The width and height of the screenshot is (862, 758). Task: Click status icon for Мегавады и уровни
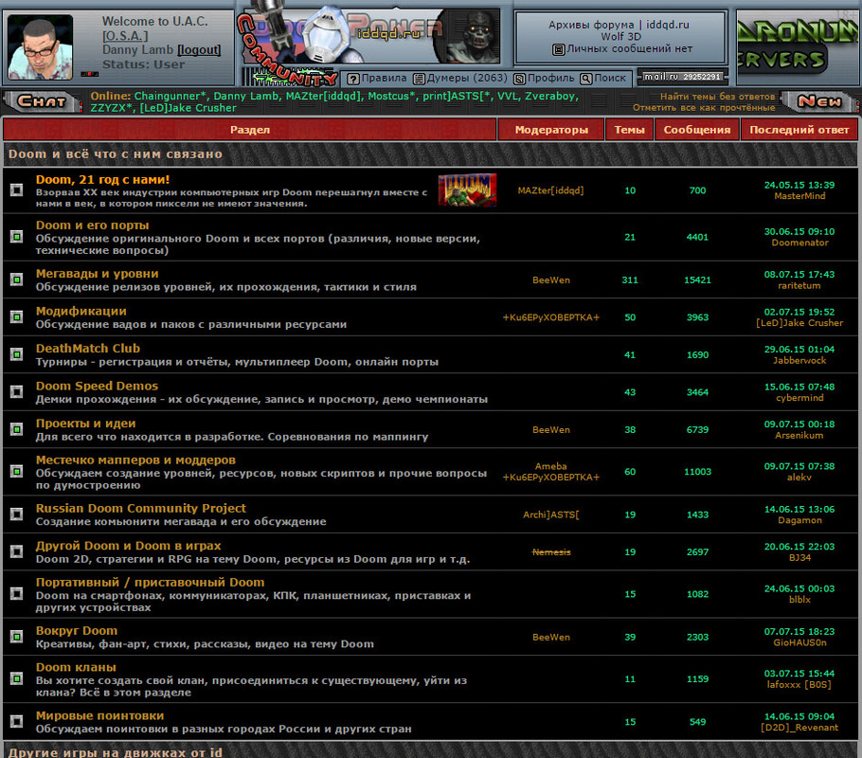click(x=16, y=280)
